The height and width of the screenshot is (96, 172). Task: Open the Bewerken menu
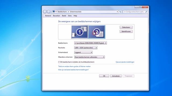pos(56,16)
